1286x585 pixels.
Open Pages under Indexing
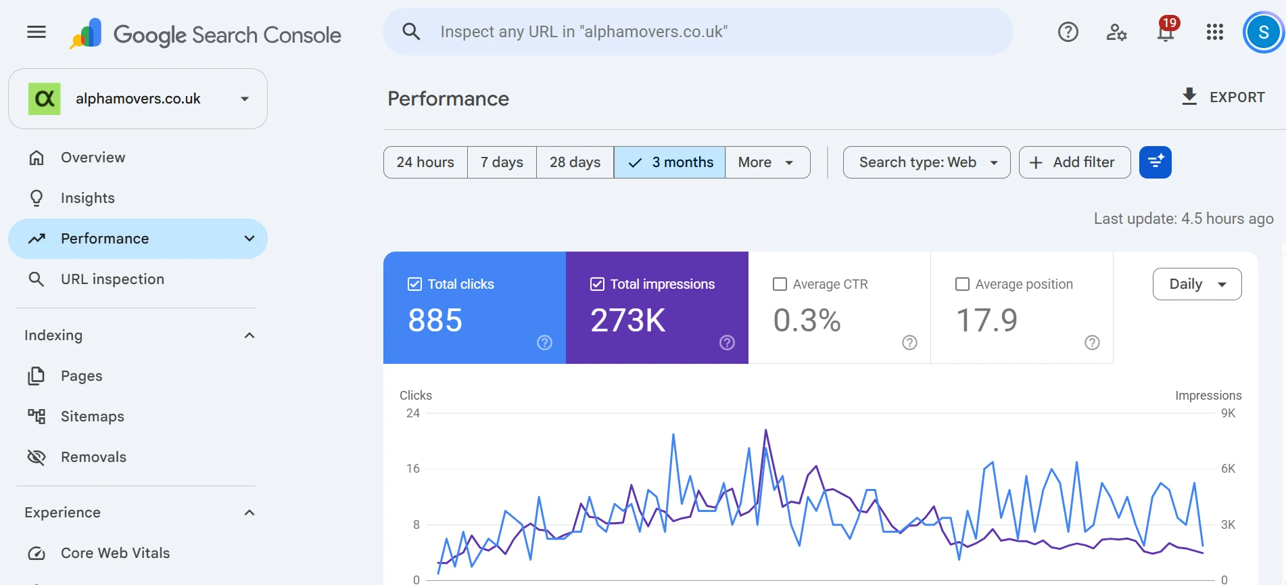(x=138, y=376)
